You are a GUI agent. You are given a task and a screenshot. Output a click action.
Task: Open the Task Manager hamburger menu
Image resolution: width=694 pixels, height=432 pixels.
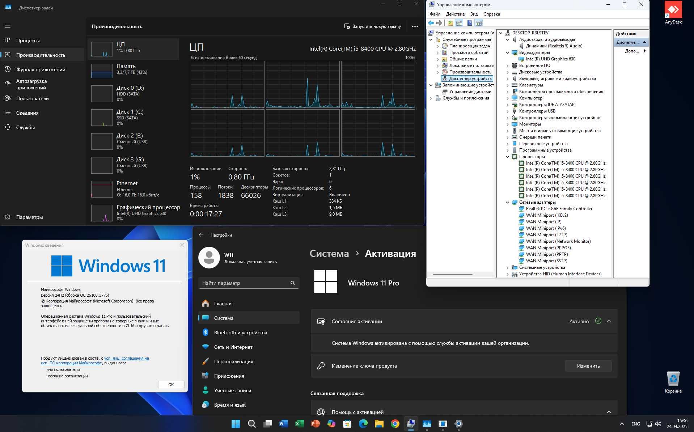(8, 26)
